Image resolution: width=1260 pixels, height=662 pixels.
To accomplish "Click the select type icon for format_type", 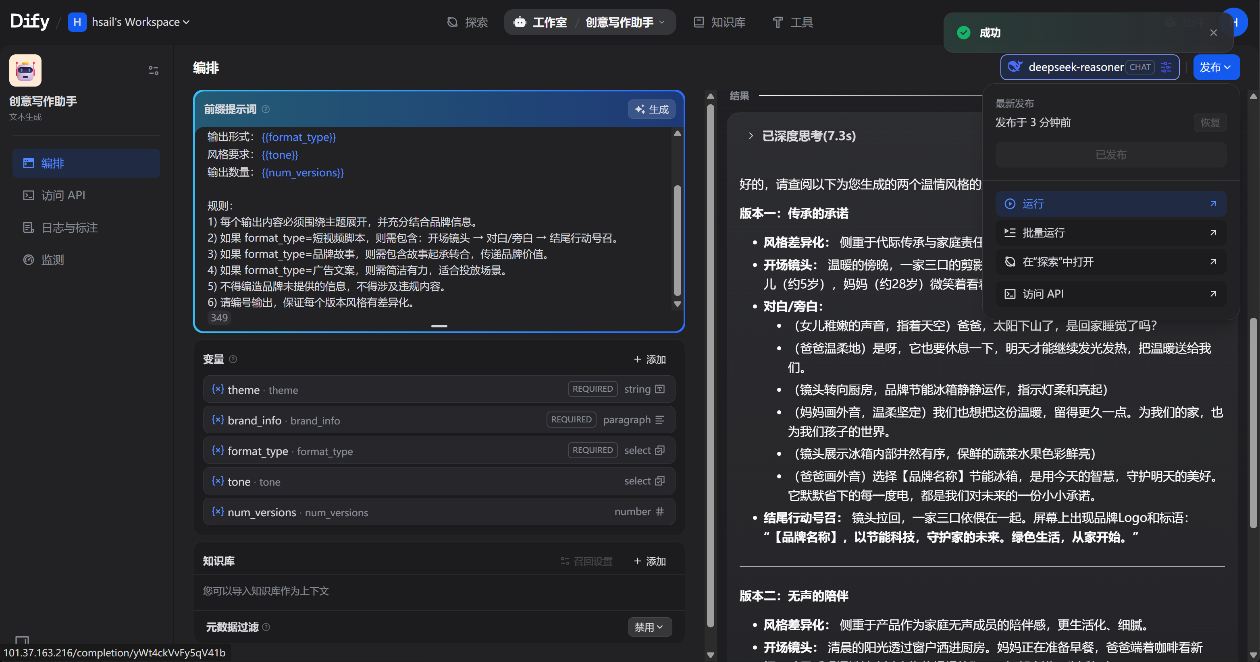I will [x=660, y=451].
